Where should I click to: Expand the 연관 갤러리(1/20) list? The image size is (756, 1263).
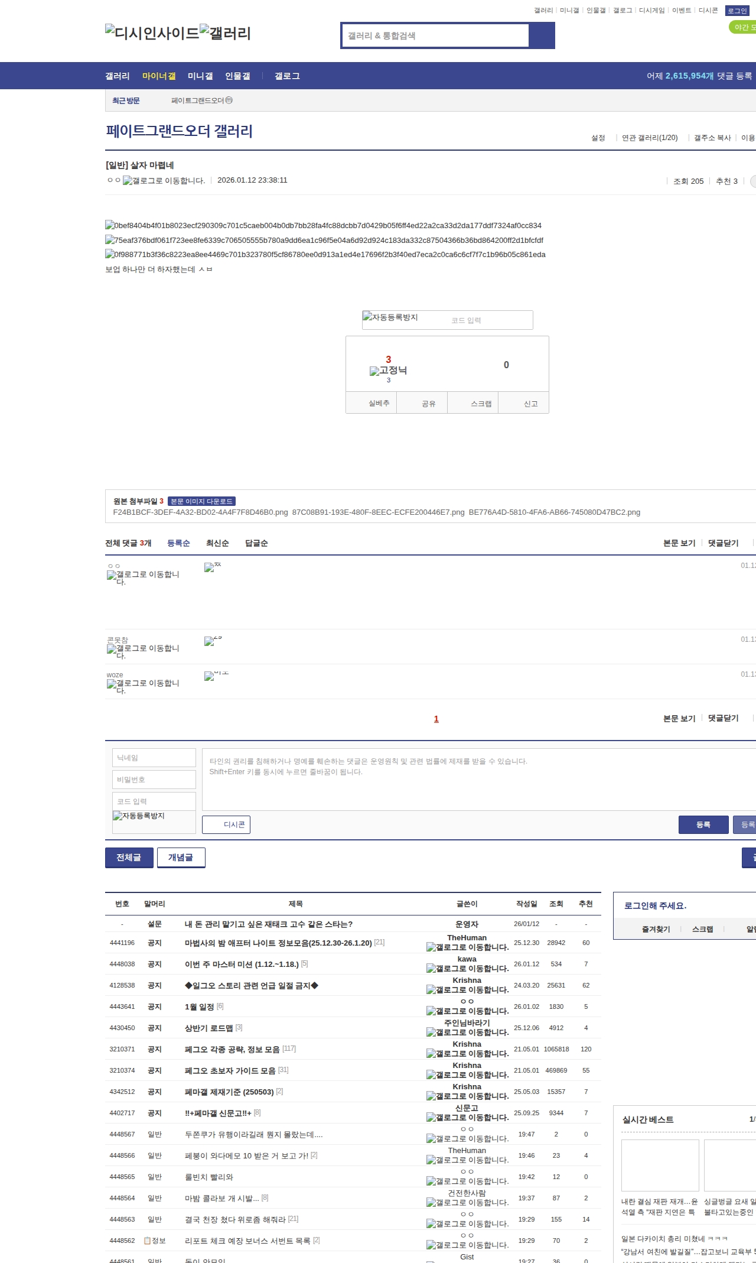coord(649,138)
